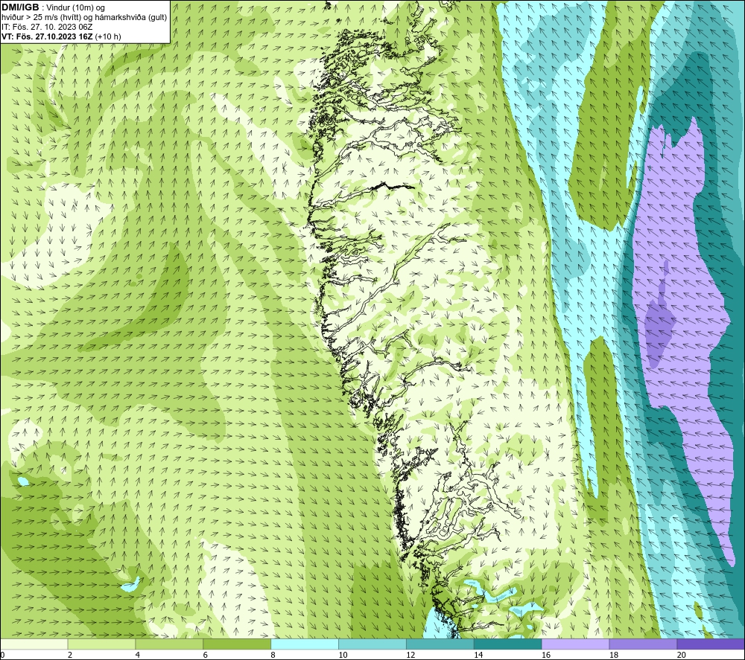Viewport: 745px width, 660px height.
Task: Click the DMI/IGB title text
Action: [x=20, y=7]
